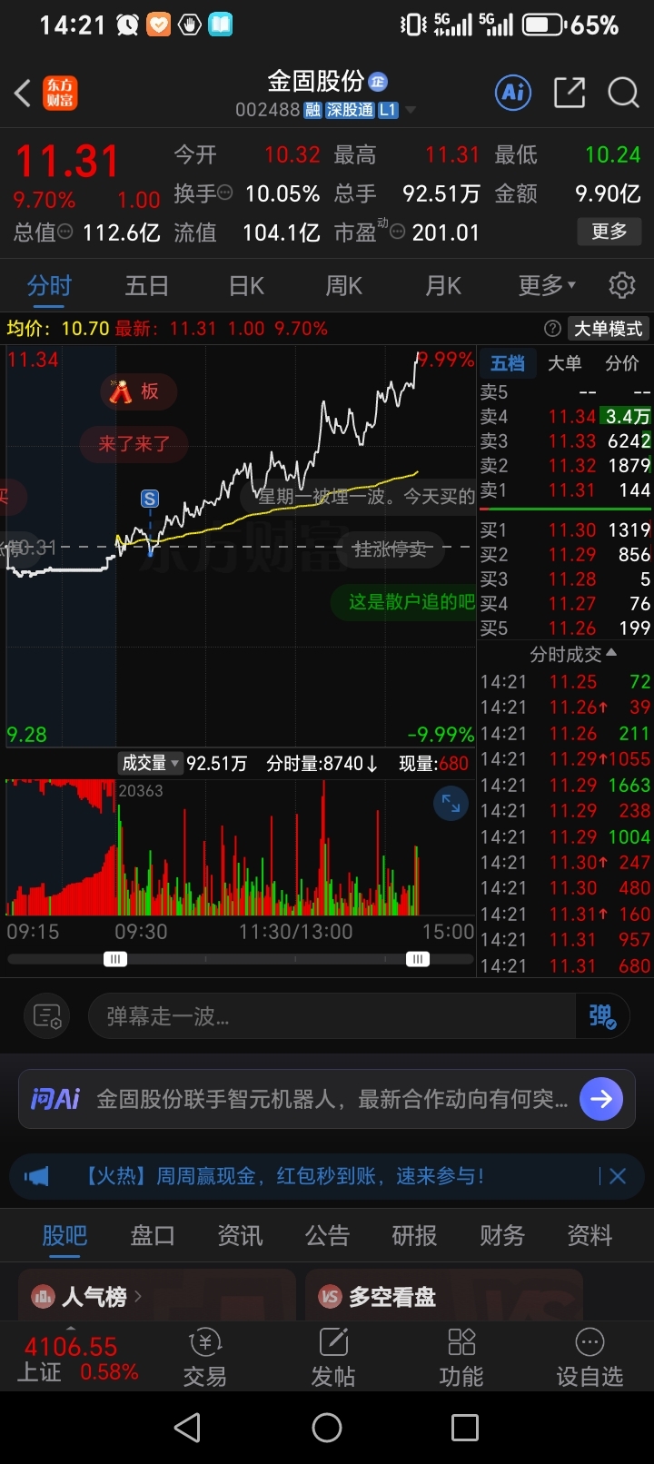Open the 资讯 tab

[240, 1235]
